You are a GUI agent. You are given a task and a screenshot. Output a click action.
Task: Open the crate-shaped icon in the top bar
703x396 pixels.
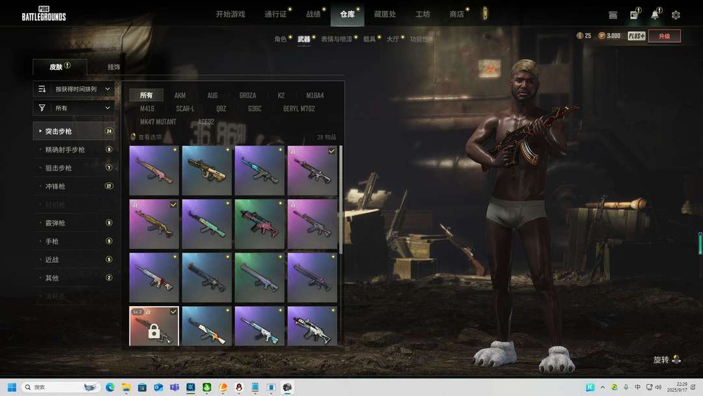click(613, 15)
